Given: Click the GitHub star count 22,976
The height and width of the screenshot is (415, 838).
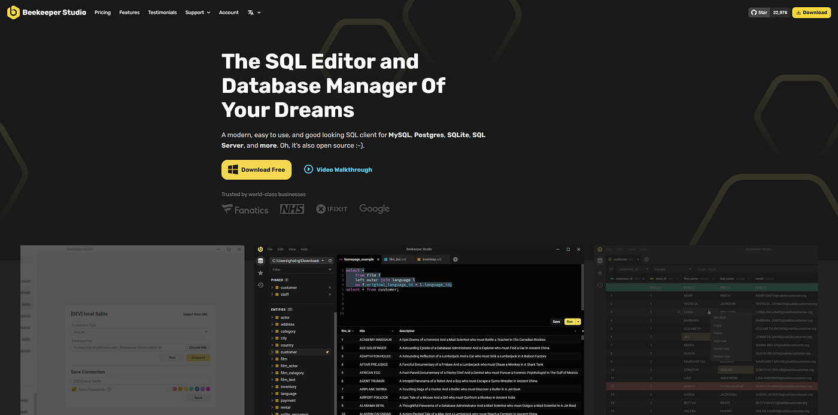Looking at the screenshot, I should click(780, 12).
